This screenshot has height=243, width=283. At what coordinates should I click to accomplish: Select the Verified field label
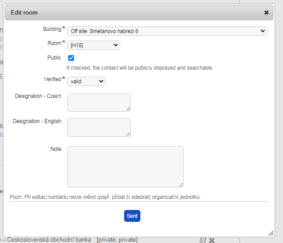click(52, 79)
